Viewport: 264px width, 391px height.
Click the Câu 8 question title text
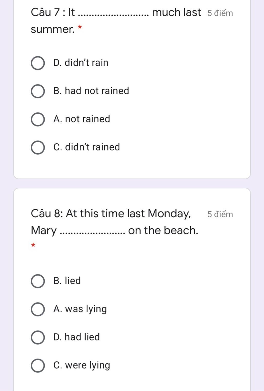click(115, 222)
